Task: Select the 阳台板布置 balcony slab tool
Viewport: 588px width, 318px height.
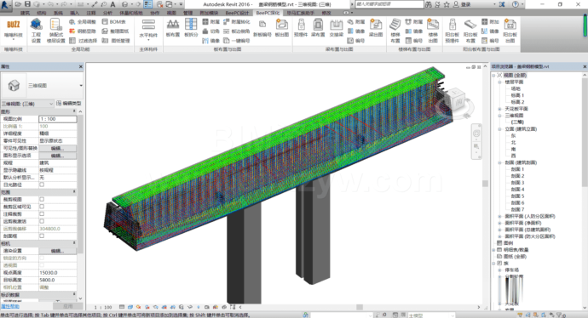Action: point(470,31)
